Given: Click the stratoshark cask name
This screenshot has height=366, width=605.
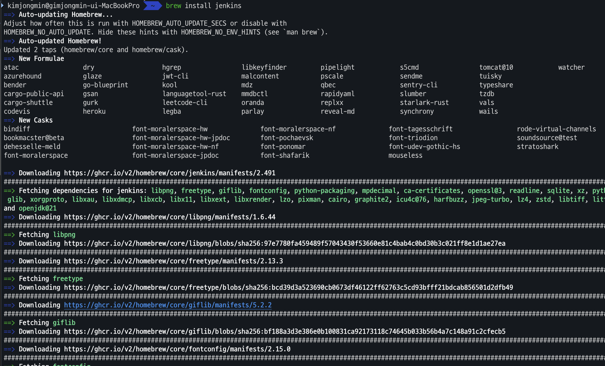Looking at the screenshot, I should coord(537,147).
